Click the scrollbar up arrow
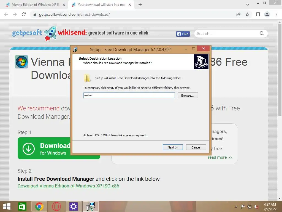 (x=280, y=22)
